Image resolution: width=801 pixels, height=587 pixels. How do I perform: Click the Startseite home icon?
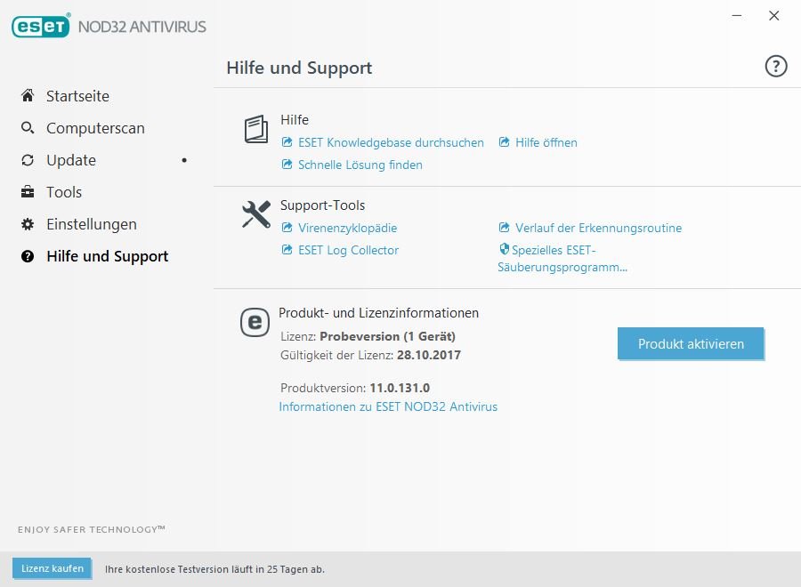tap(28, 95)
